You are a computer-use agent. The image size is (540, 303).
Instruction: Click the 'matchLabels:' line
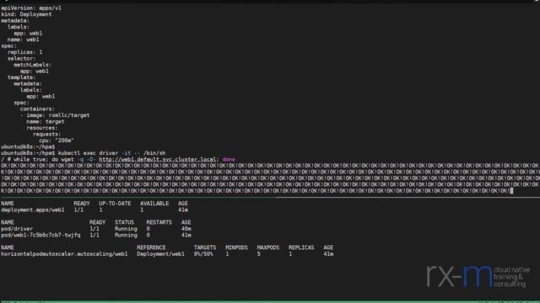32,65
